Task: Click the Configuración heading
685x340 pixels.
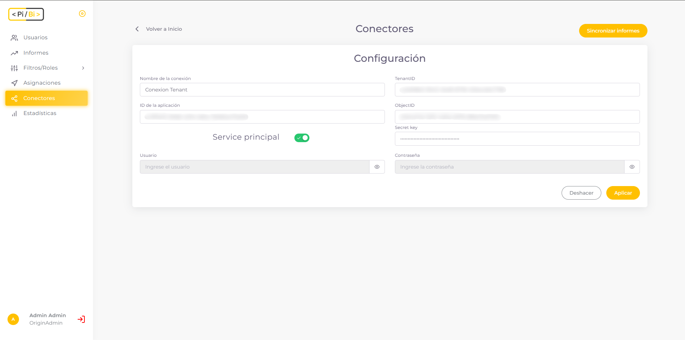Action: (x=390, y=58)
